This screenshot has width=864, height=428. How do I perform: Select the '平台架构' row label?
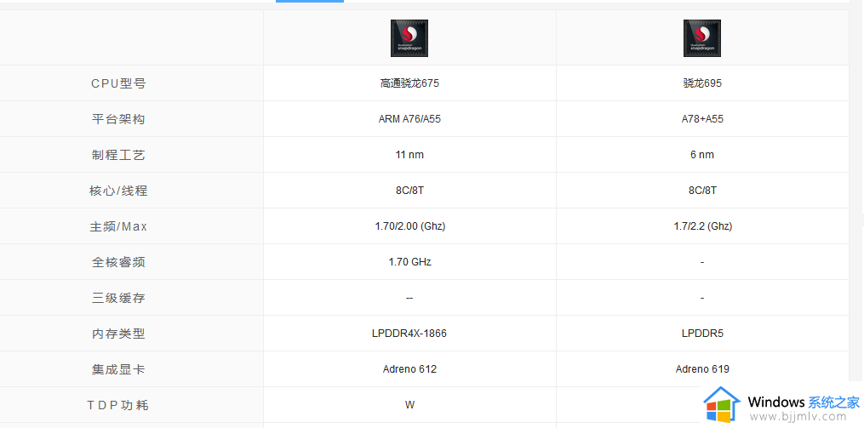pos(118,119)
